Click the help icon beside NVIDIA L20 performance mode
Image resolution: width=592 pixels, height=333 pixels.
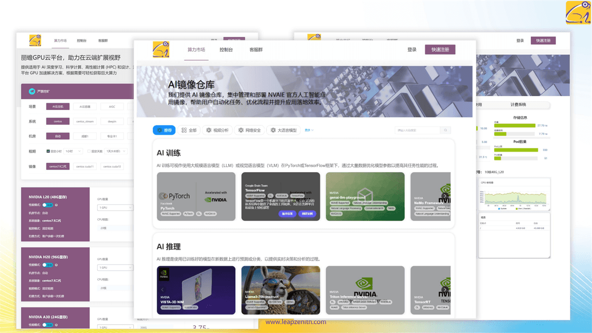56,205
